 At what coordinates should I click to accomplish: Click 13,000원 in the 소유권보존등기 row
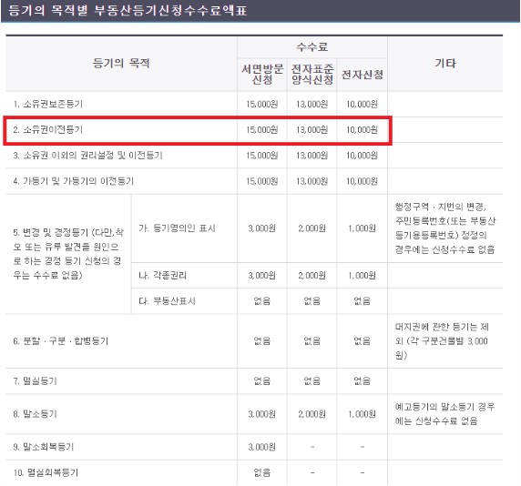pos(312,104)
